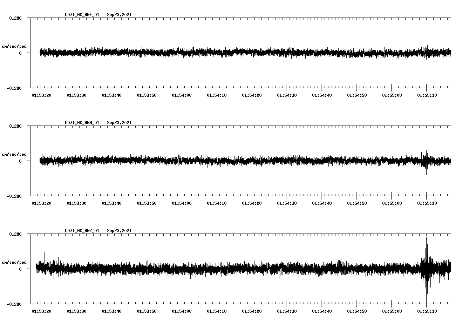This screenshot has height=324, width=476.
Task: Select the Sep23,2021 date on HNN plot
Action: coord(119,123)
